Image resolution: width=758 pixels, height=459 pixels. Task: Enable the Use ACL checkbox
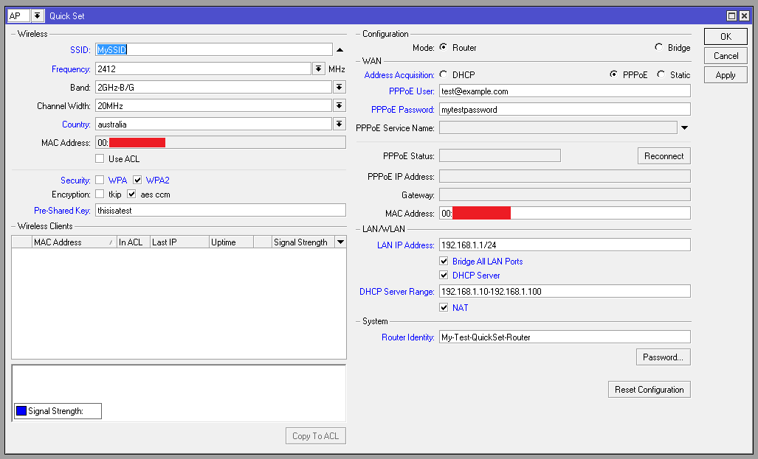pyautogui.click(x=100, y=159)
